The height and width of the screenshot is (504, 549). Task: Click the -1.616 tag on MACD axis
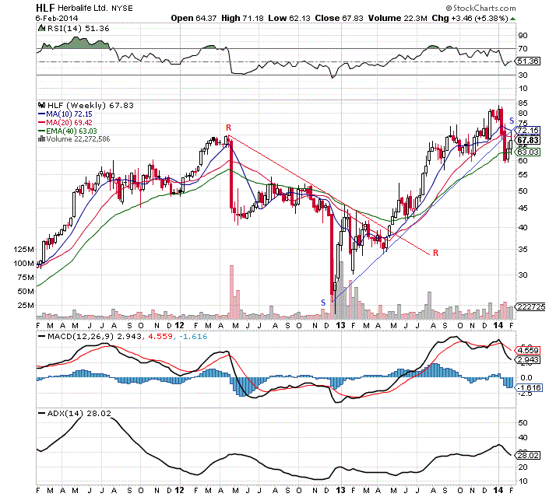point(529,387)
